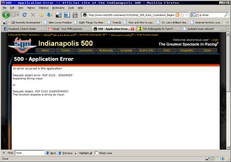Open the Tickets navigation button
231x162 pixels.
(65, 50)
